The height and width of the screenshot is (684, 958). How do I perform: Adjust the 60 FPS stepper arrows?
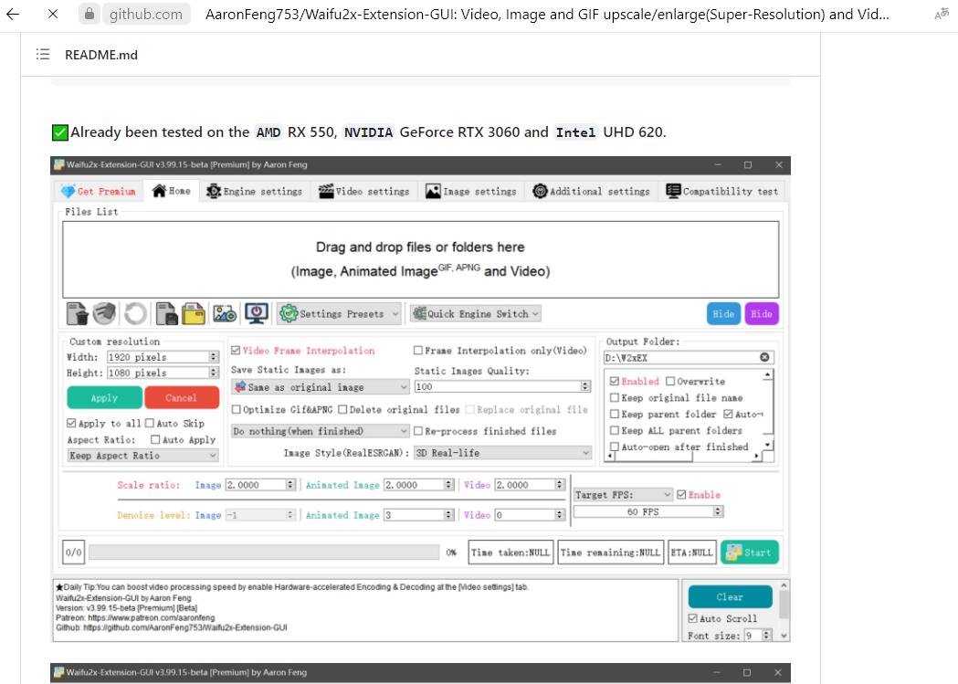pyautogui.click(x=719, y=511)
